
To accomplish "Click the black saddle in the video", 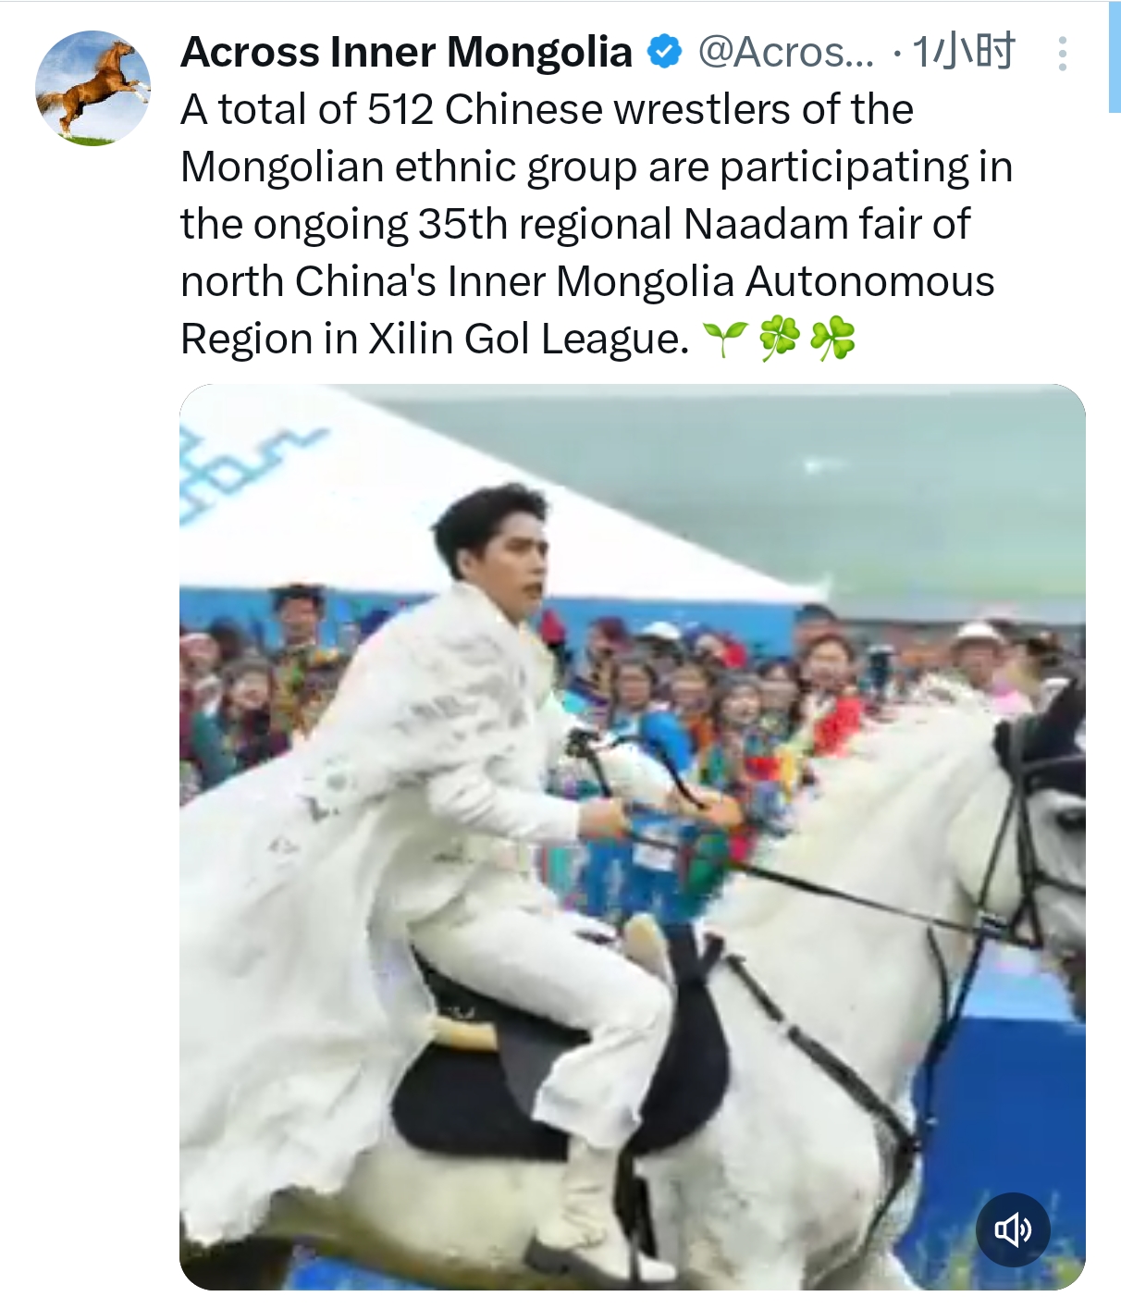I will [555, 1064].
